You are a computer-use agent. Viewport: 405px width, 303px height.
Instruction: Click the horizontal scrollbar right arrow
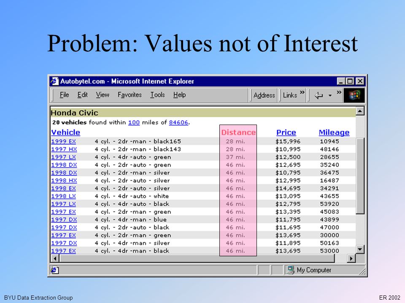tap(351, 258)
